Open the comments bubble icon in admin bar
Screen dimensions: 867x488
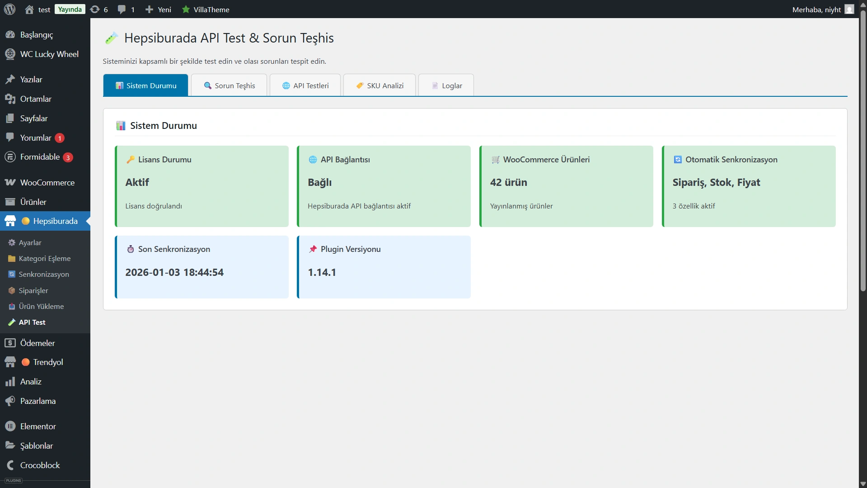pos(122,9)
